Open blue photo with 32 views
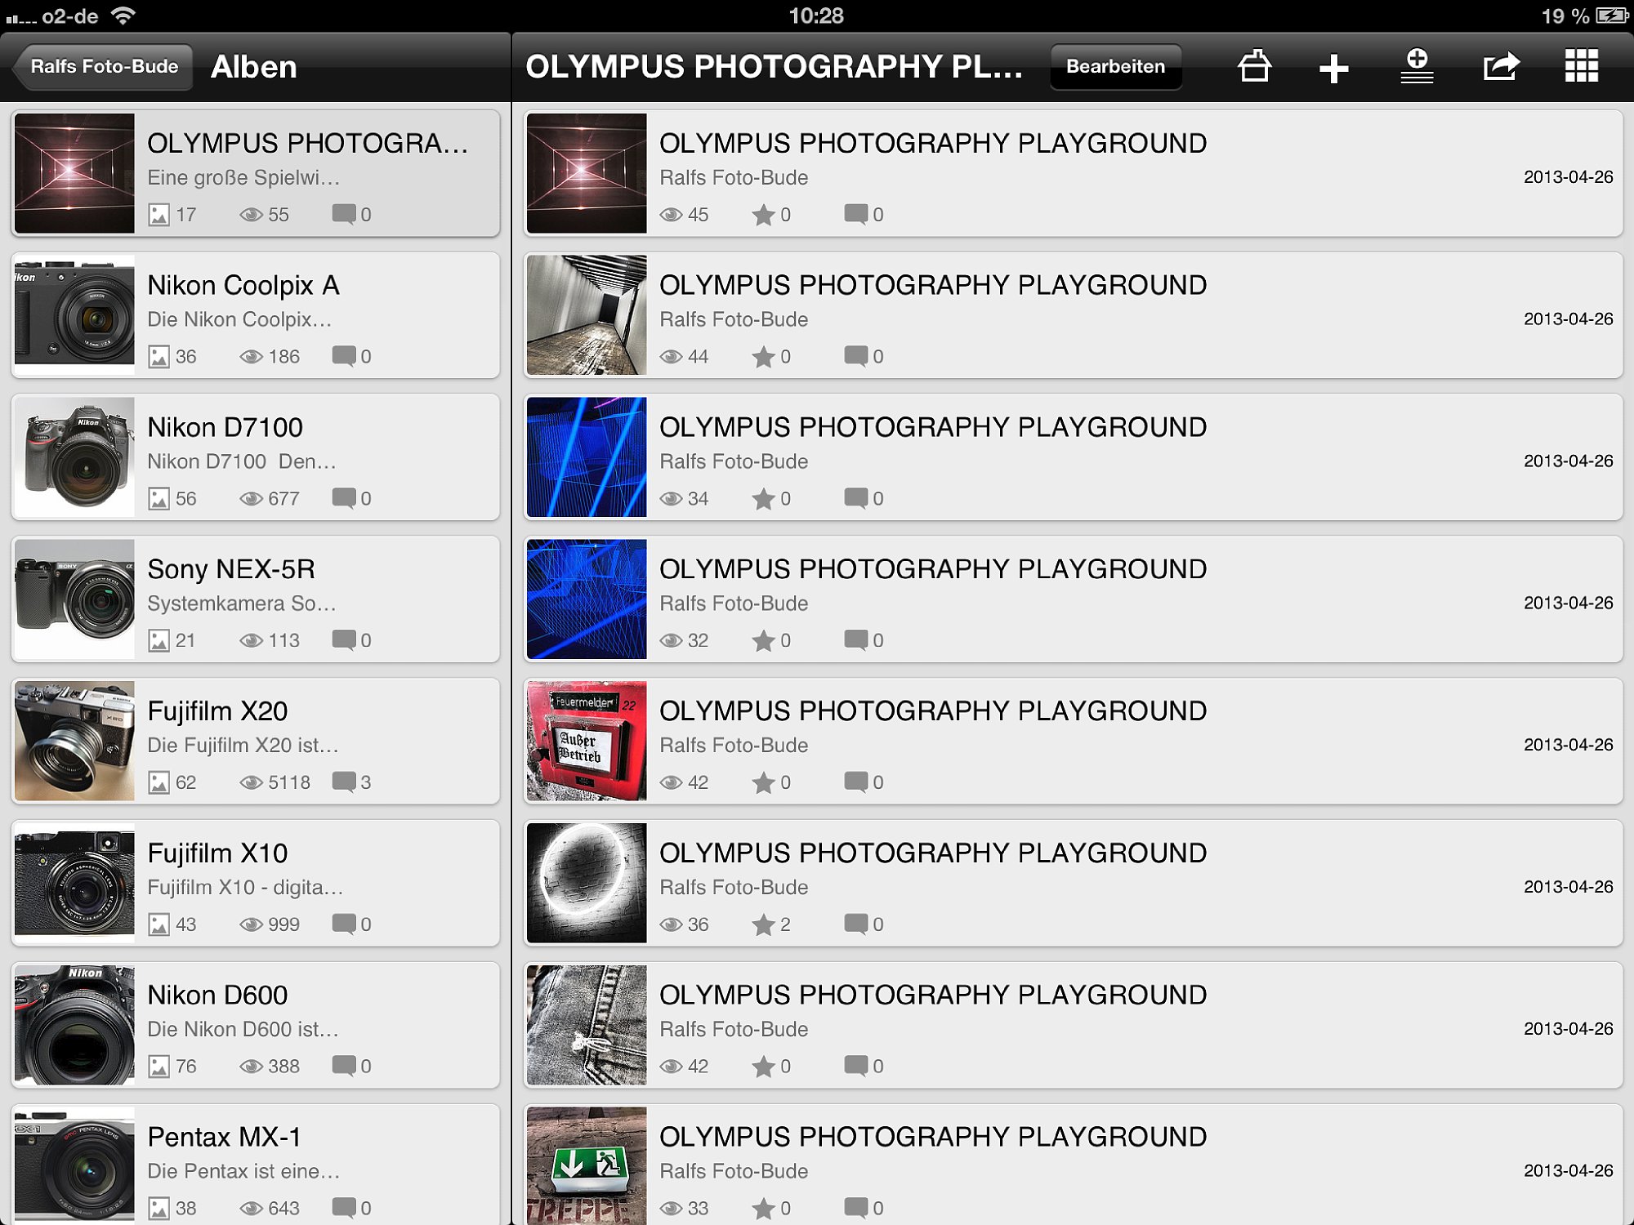Image resolution: width=1634 pixels, height=1225 pixels. point(1073,599)
